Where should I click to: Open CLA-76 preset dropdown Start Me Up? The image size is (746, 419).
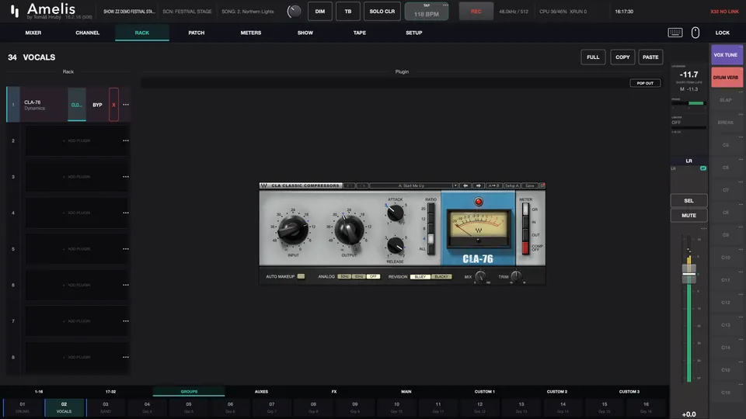click(x=414, y=185)
